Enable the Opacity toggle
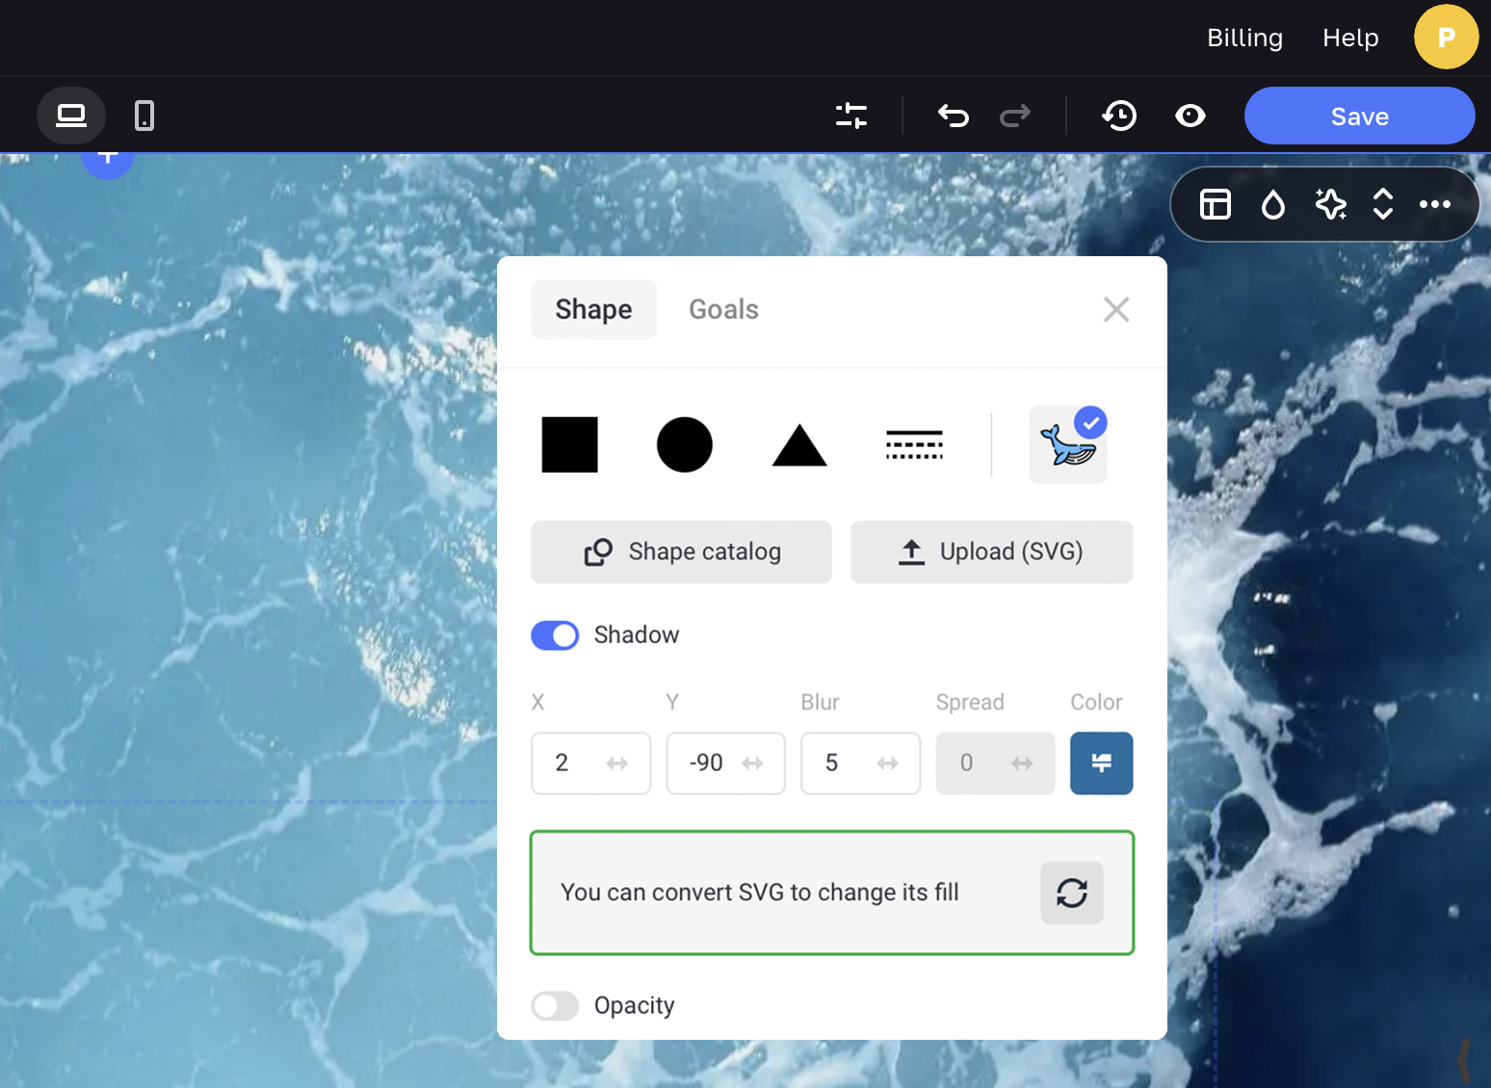The height and width of the screenshot is (1088, 1491). click(555, 1006)
